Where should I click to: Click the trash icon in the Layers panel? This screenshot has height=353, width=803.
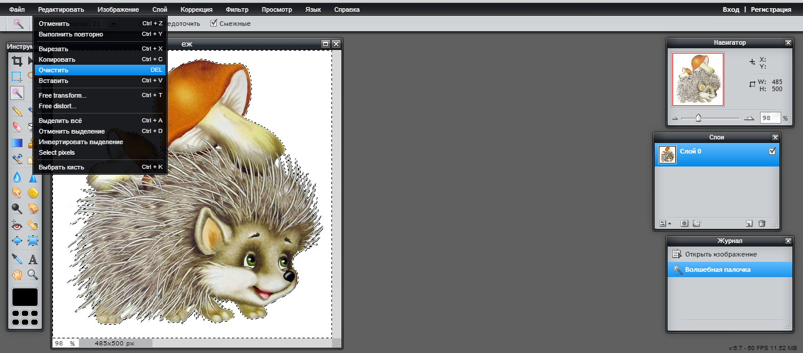coord(762,224)
